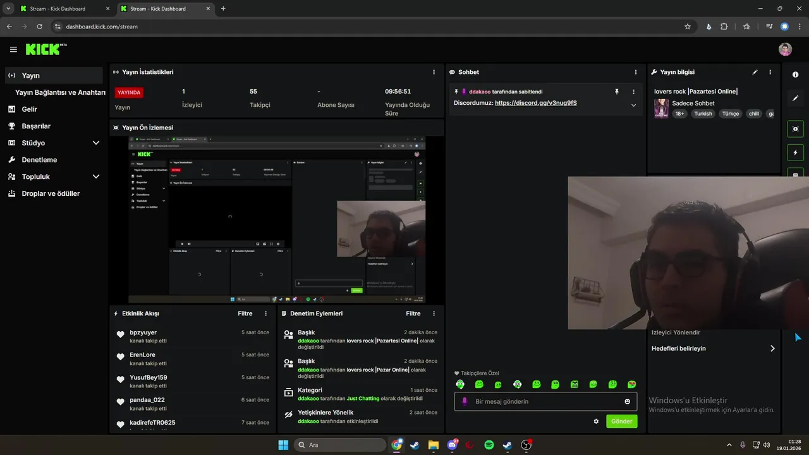Click the green-bordered camera frame rail icon
809x455 pixels.
point(795,129)
